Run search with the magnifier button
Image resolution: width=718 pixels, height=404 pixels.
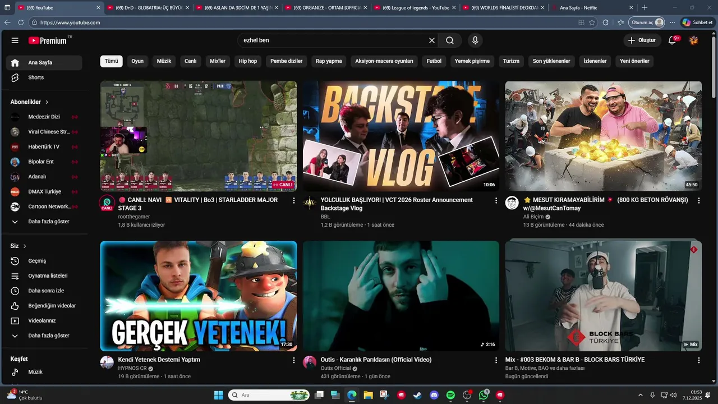coord(450,40)
